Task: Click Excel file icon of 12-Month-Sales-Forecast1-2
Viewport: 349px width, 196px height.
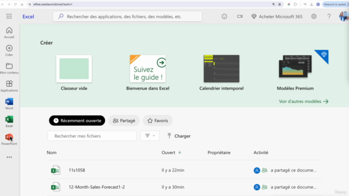Action: coord(56,187)
